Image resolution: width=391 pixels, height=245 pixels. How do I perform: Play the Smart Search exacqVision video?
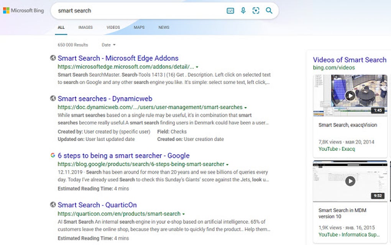tap(350, 95)
